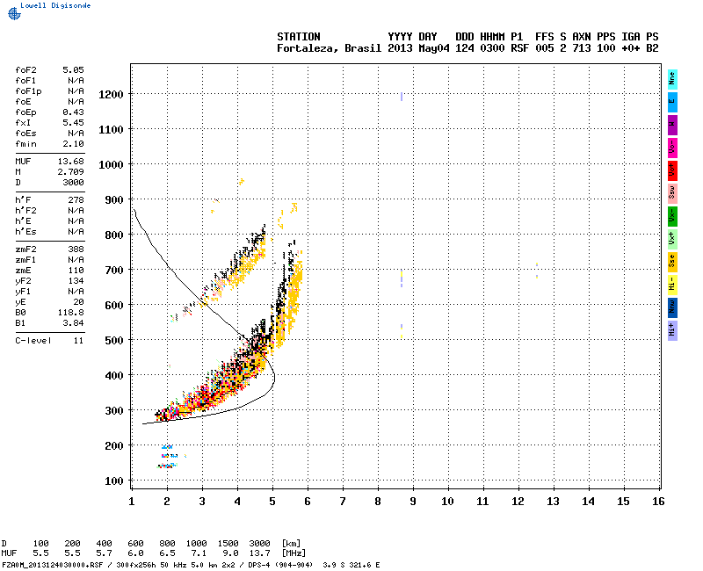Click the 713 value under AXN

point(581,48)
